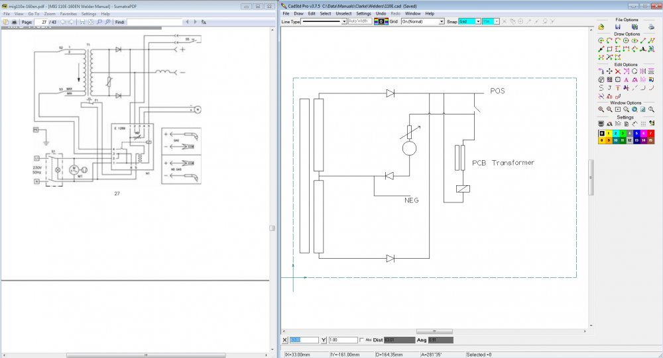663x358 pixels.
Task: Pick the green color swatch numbered 3
Action: click(x=623, y=133)
